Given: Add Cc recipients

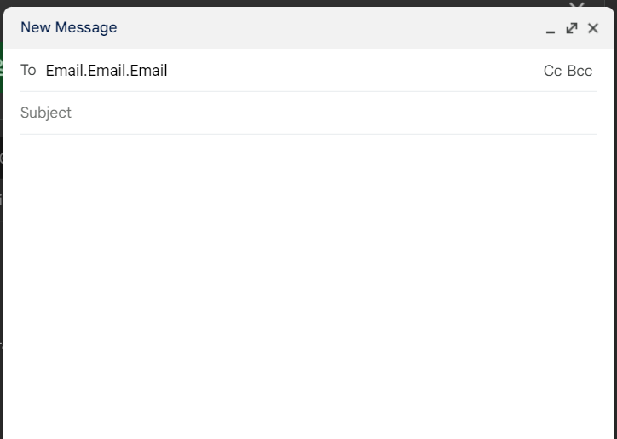Looking at the screenshot, I should pyautogui.click(x=552, y=71).
